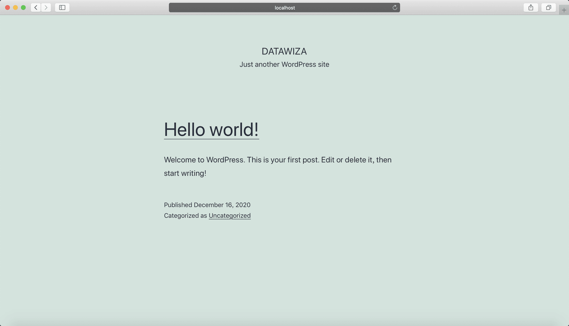
Task: Go back with the Safari back arrow
Action: 36,7
